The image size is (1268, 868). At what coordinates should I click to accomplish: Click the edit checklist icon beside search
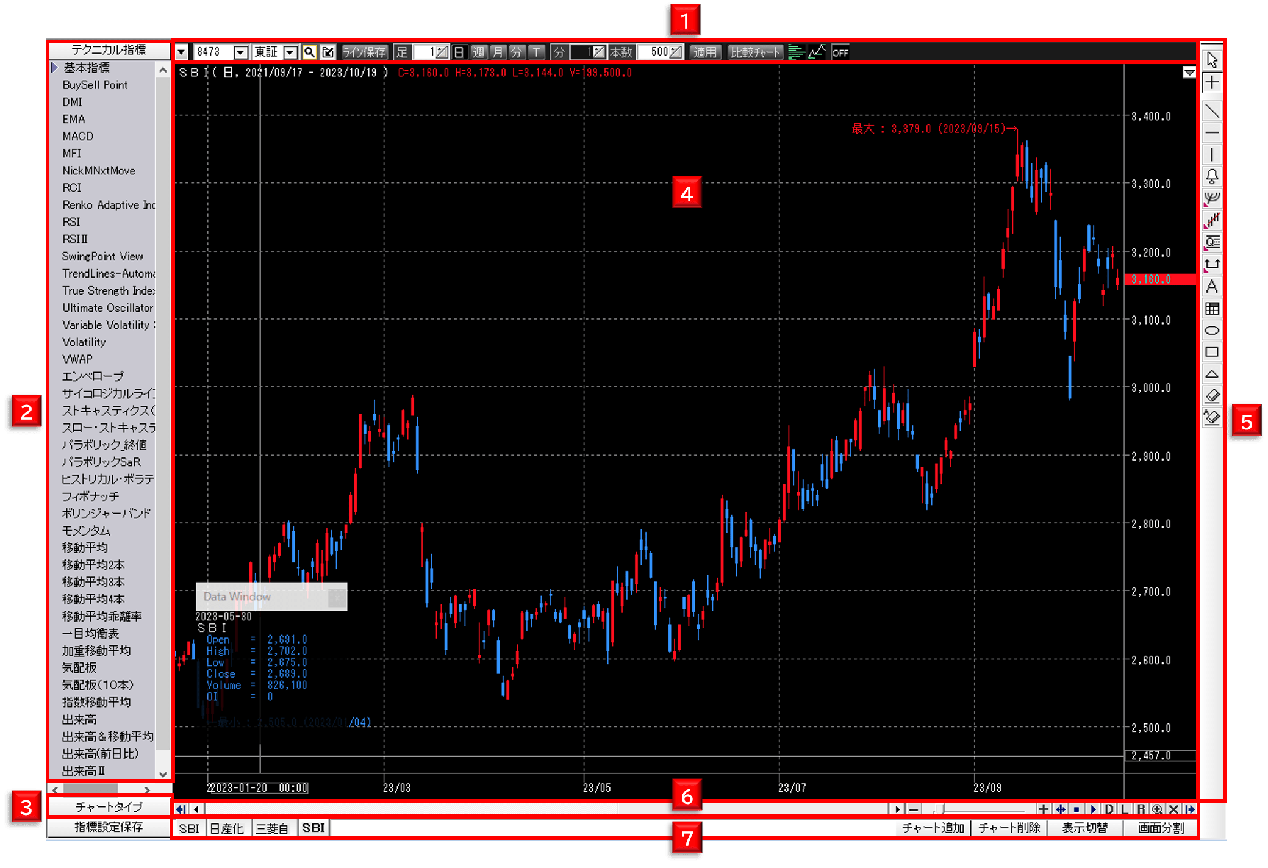328,52
